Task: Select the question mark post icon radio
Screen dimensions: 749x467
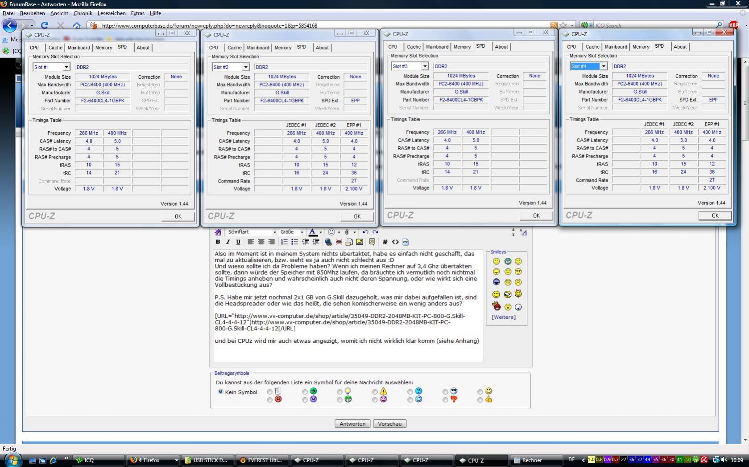Action: click(410, 392)
